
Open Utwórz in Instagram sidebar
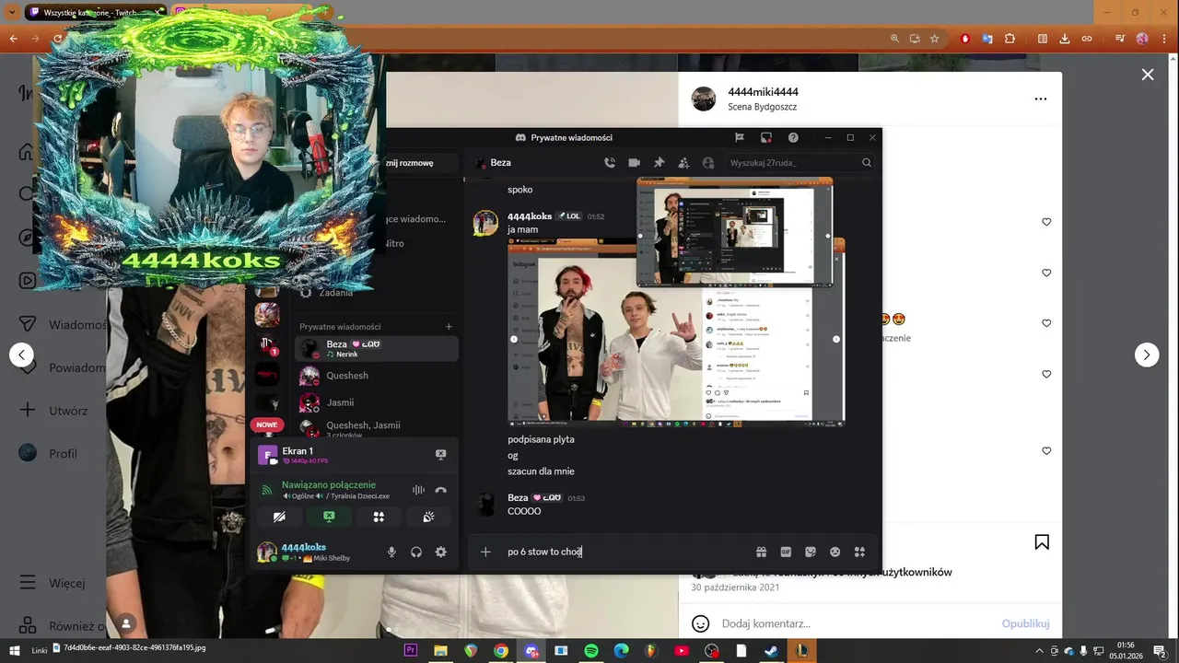[x=53, y=411]
